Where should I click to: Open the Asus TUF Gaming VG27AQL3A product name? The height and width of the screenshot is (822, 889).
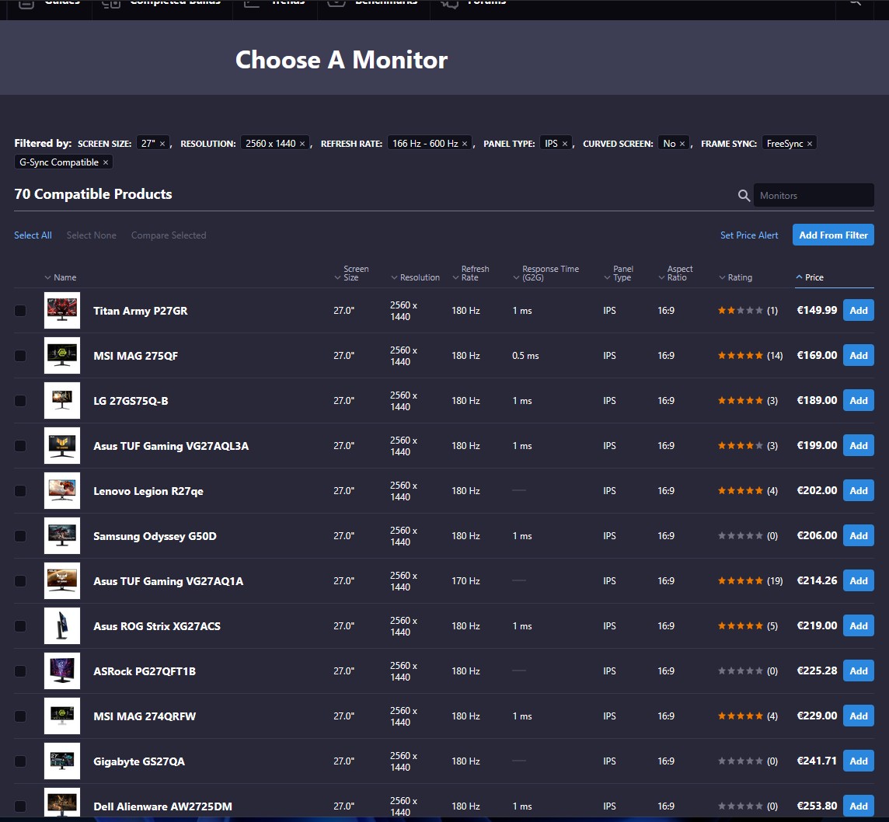click(x=171, y=446)
